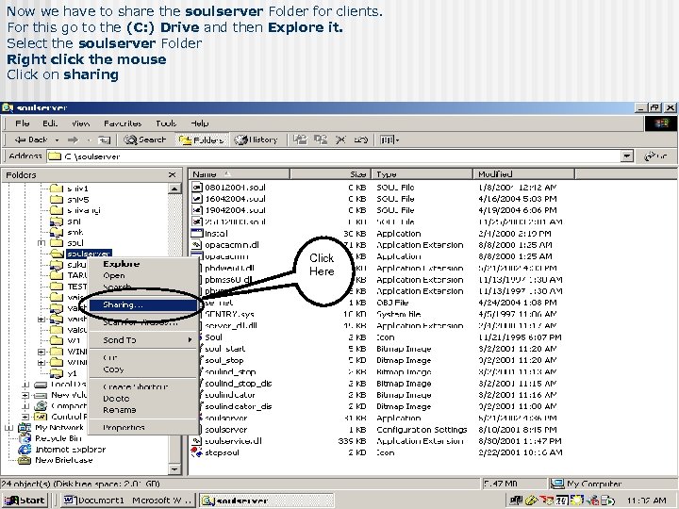
Task: Select the soulindicator file name
Action: [x=229, y=395]
